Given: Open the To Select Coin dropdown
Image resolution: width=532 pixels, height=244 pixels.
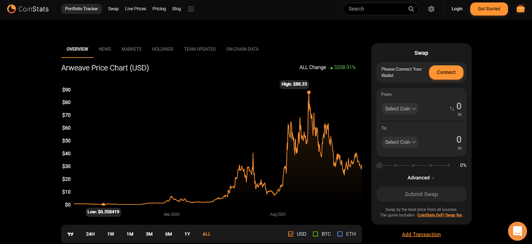Looking at the screenshot, I should pos(400,142).
